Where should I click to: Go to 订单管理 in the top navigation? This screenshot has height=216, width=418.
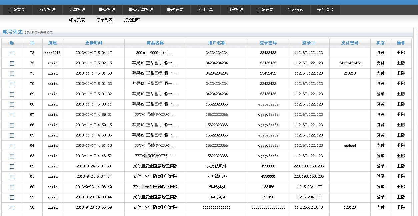point(77,10)
